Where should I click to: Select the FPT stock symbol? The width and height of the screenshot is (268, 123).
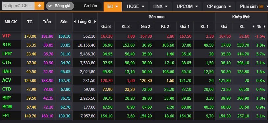[6, 116]
